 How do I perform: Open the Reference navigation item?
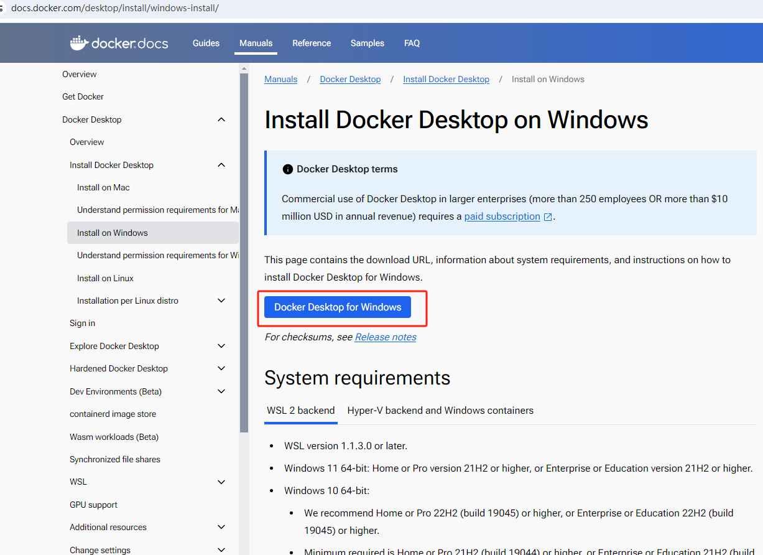click(x=312, y=43)
